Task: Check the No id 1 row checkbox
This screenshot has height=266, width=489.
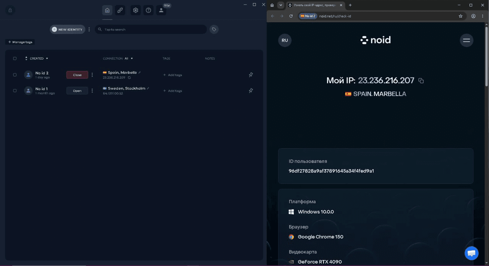Action: coord(15,91)
